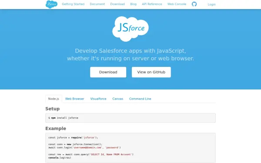Open the GitHub octocat icon link
261x163 pixels.
click(x=194, y=4)
